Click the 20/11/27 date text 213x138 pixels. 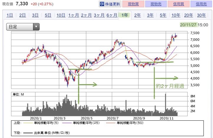[188, 25]
